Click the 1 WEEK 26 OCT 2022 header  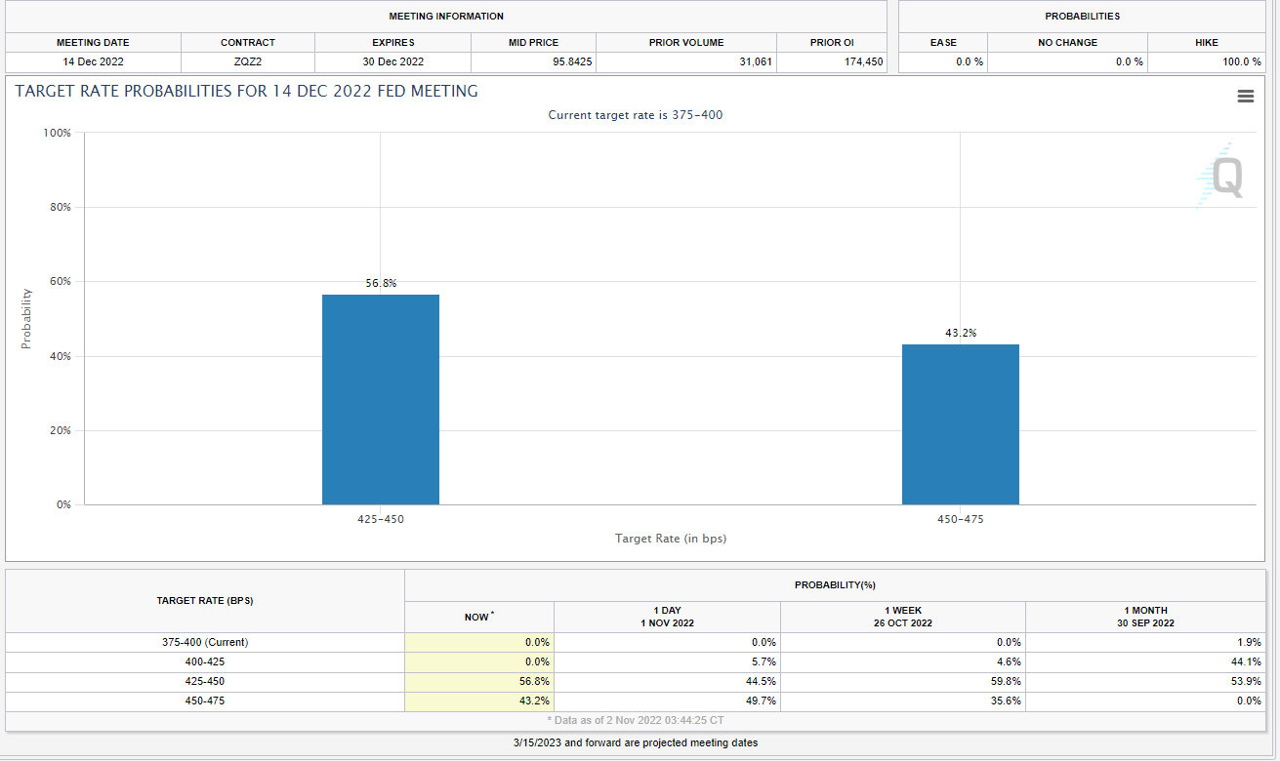(x=903, y=617)
